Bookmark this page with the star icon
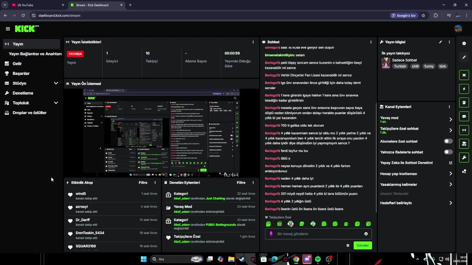The height and width of the screenshot is (265, 472). (x=423, y=15)
